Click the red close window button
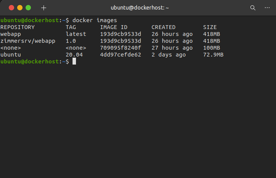Screen dimensions: 276x178 click(11, 8)
